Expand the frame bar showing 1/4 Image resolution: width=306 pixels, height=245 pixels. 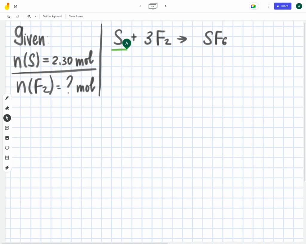[153, 6]
